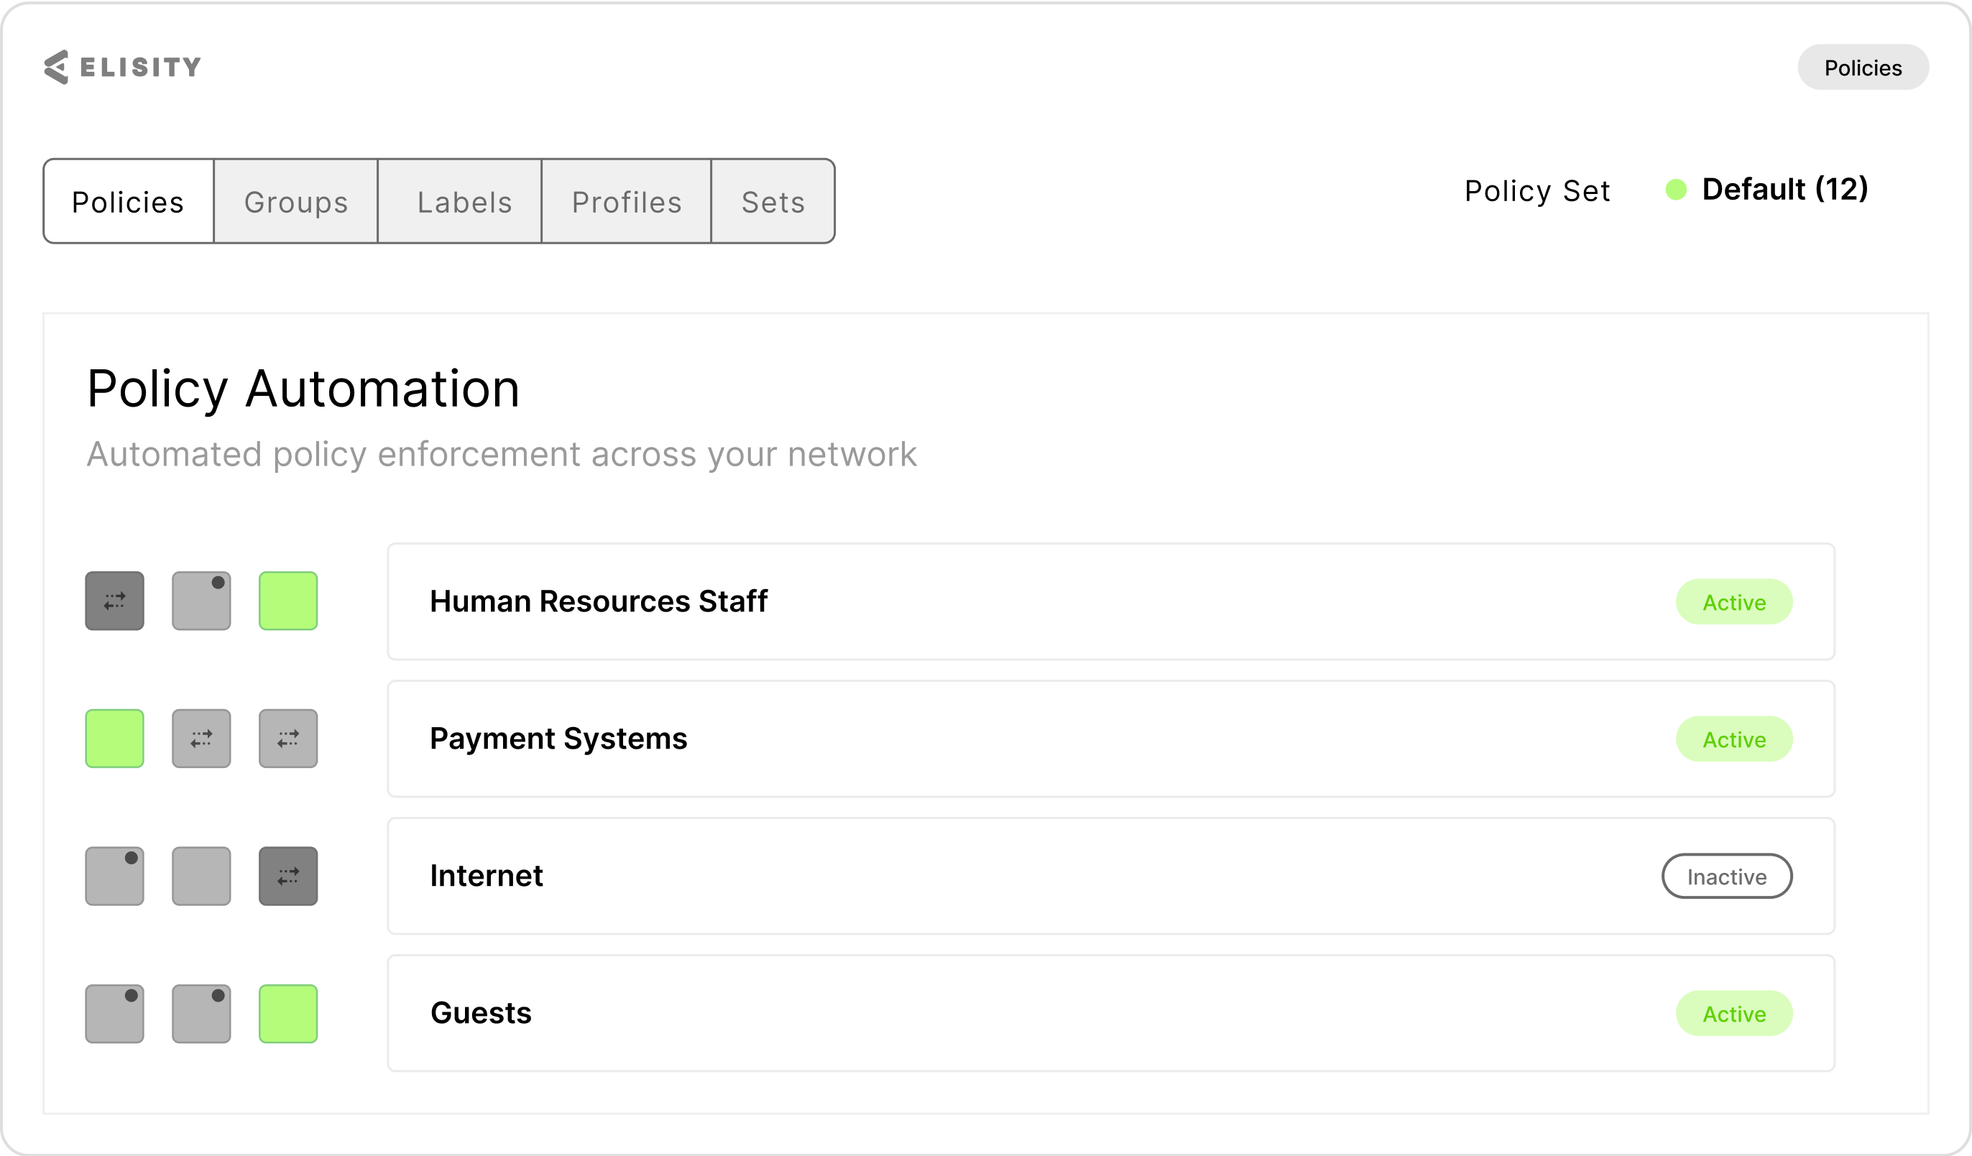Toggle the Inactive badge on the Internet policy

[1726, 876]
